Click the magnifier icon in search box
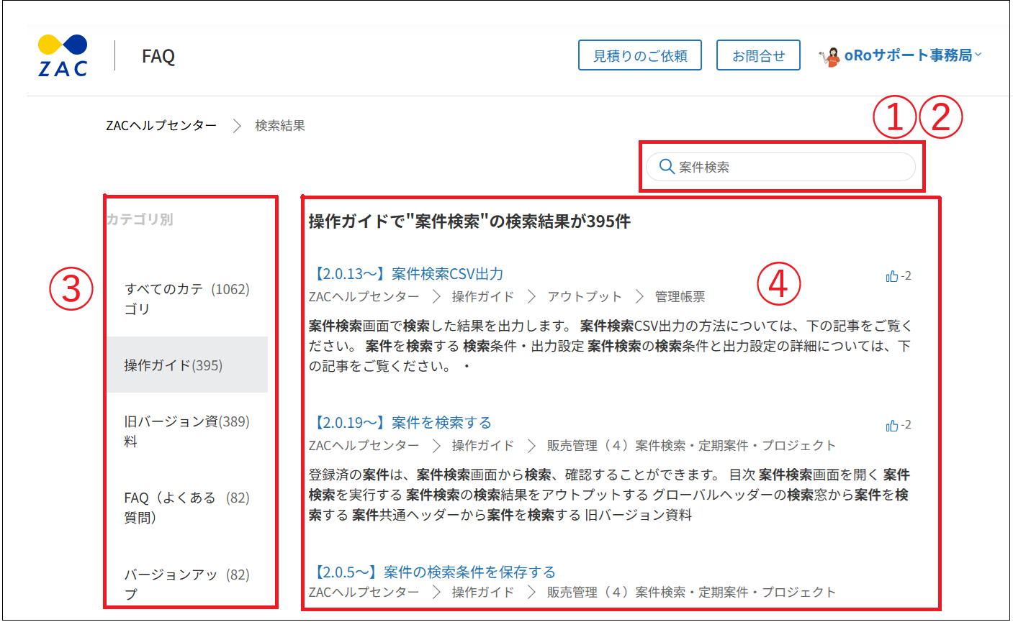 tap(667, 167)
